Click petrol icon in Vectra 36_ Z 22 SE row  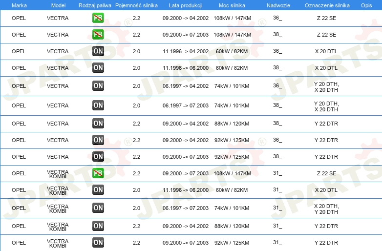tap(98, 18)
